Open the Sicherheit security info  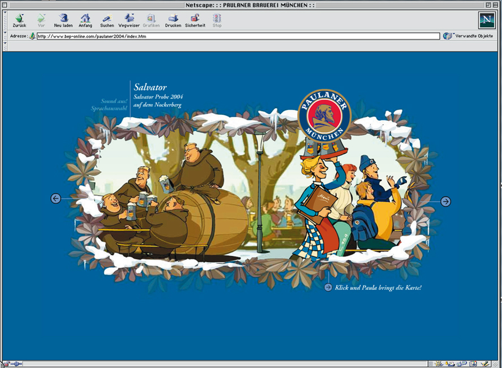point(195,20)
